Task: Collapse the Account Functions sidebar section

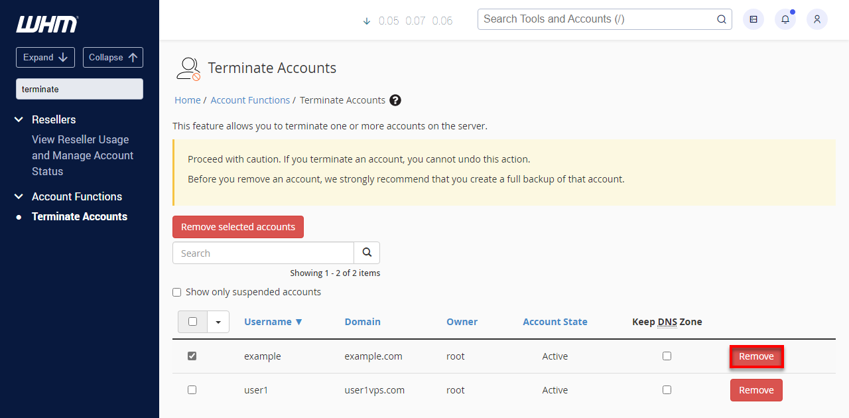Action: 18,196
